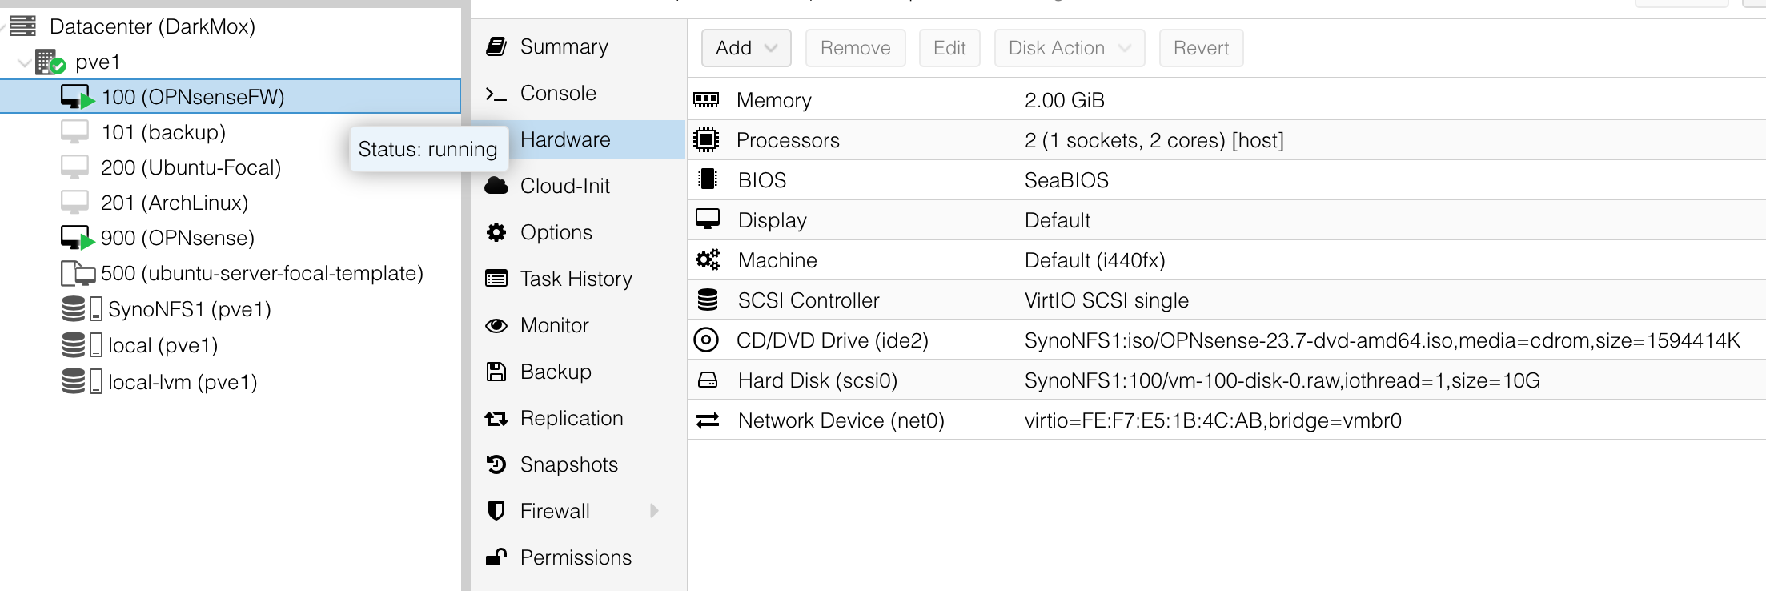Click the BIOS chip icon

click(707, 179)
